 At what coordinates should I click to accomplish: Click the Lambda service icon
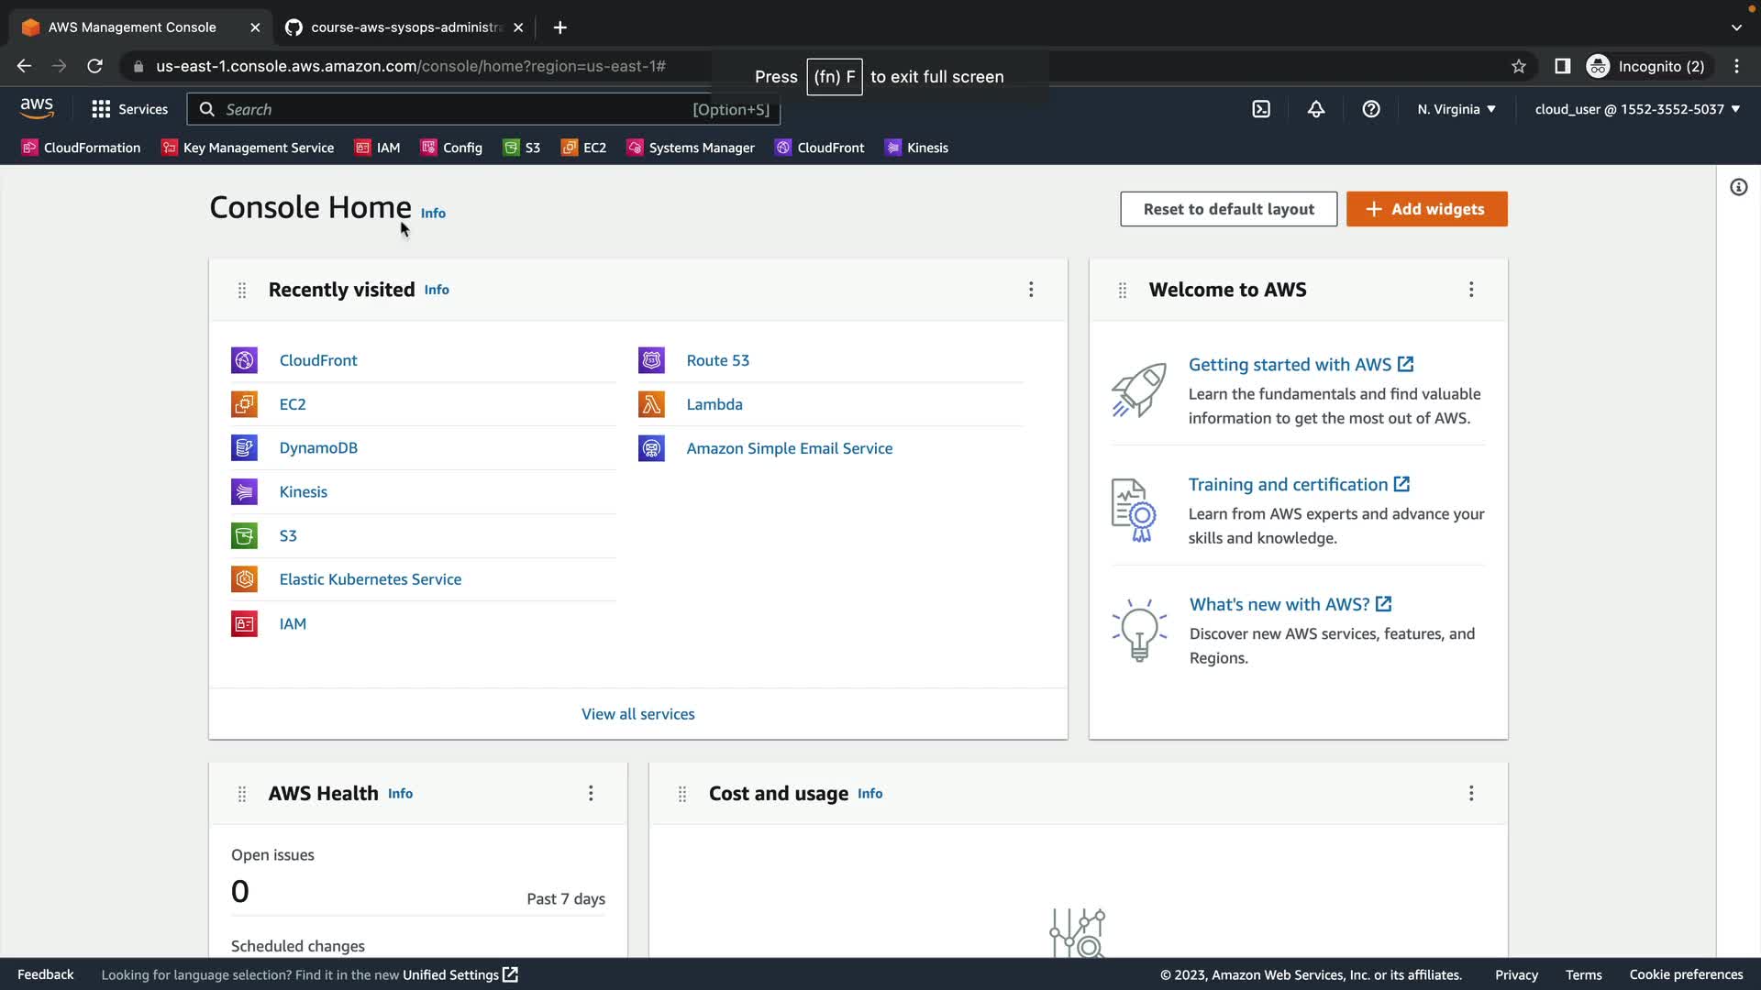click(x=651, y=404)
